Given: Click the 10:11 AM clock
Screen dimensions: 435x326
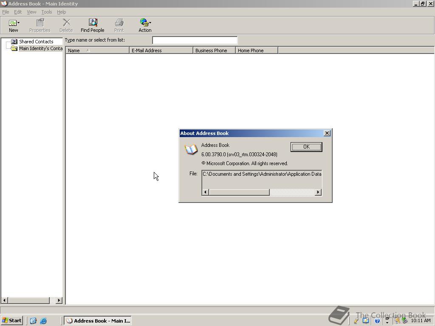Looking at the screenshot, I should click(421, 321).
